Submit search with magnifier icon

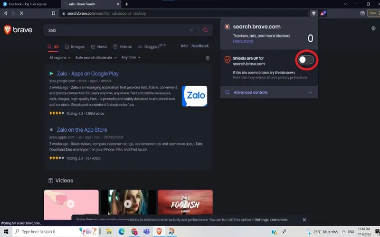tap(206, 30)
